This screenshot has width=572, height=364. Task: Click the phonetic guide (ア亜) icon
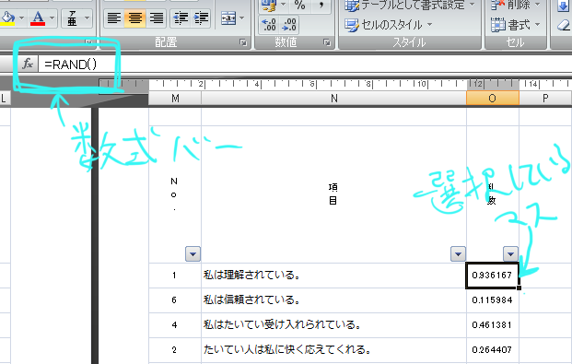(72, 18)
